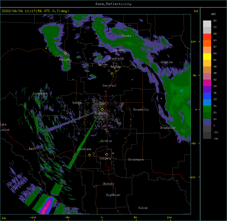Click the ThreeHills label
The height and width of the screenshot is (221, 227).
(141, 110)
